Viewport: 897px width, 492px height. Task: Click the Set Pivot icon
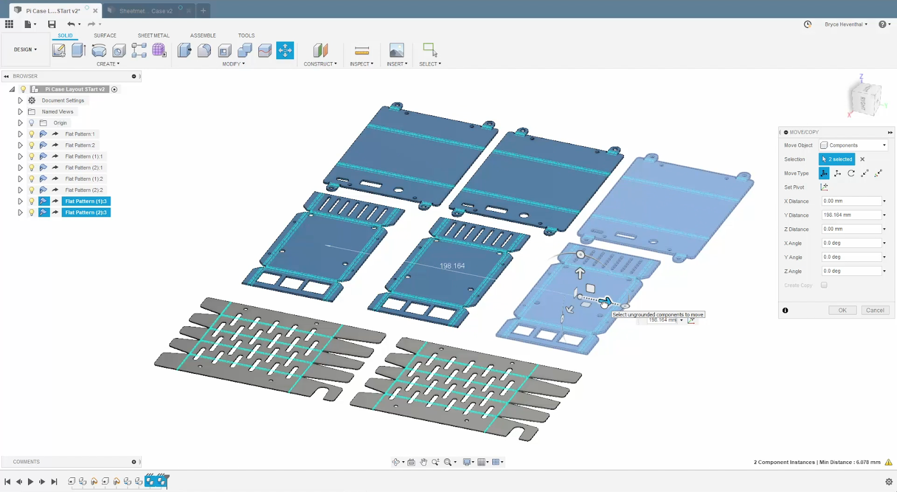824,188
